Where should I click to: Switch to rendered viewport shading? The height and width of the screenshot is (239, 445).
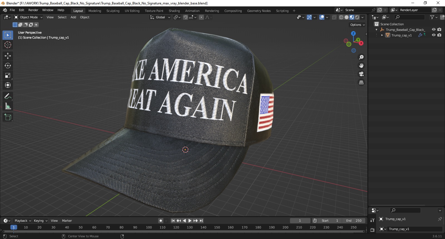pos(357,17)
